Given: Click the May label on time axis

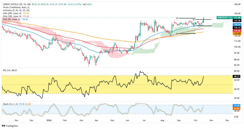Looking at the screenshot, I should coord(112,120).
